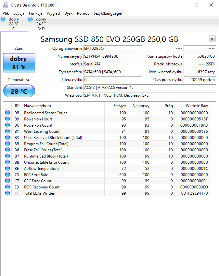
Task: Click the Bieżący column header
Action: pos(116,105)
